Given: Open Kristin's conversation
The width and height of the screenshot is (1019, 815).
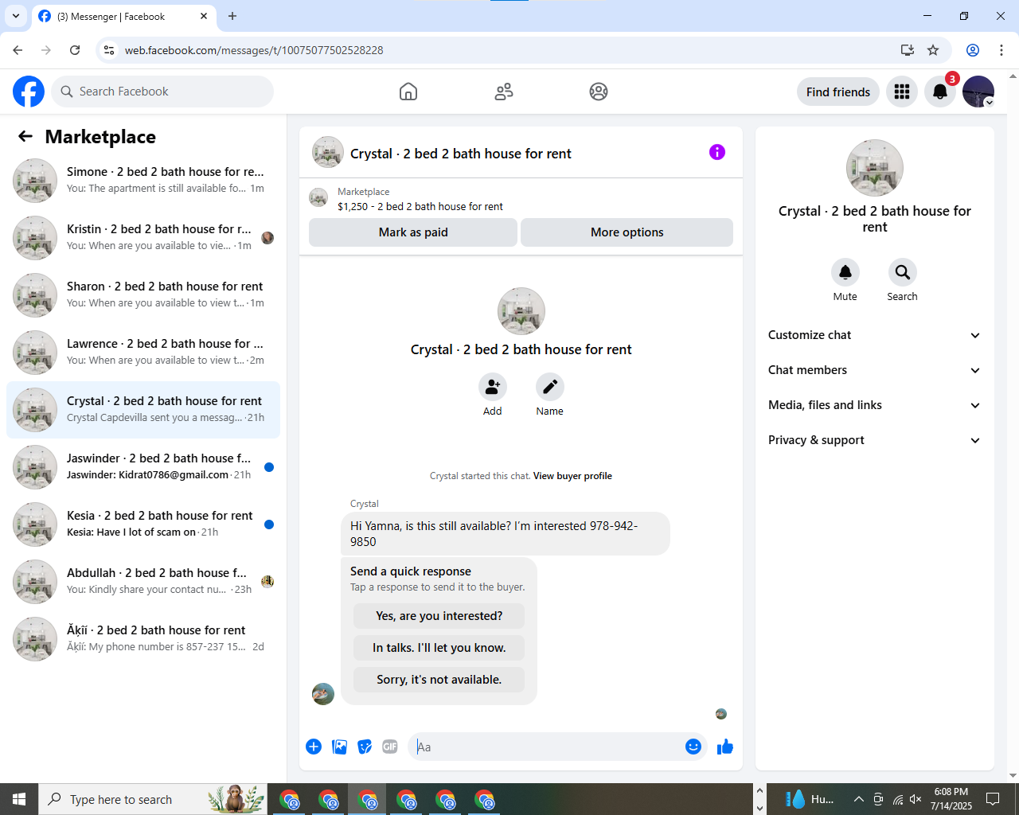Looking at the screenshot, I should (x=143, y=238).
